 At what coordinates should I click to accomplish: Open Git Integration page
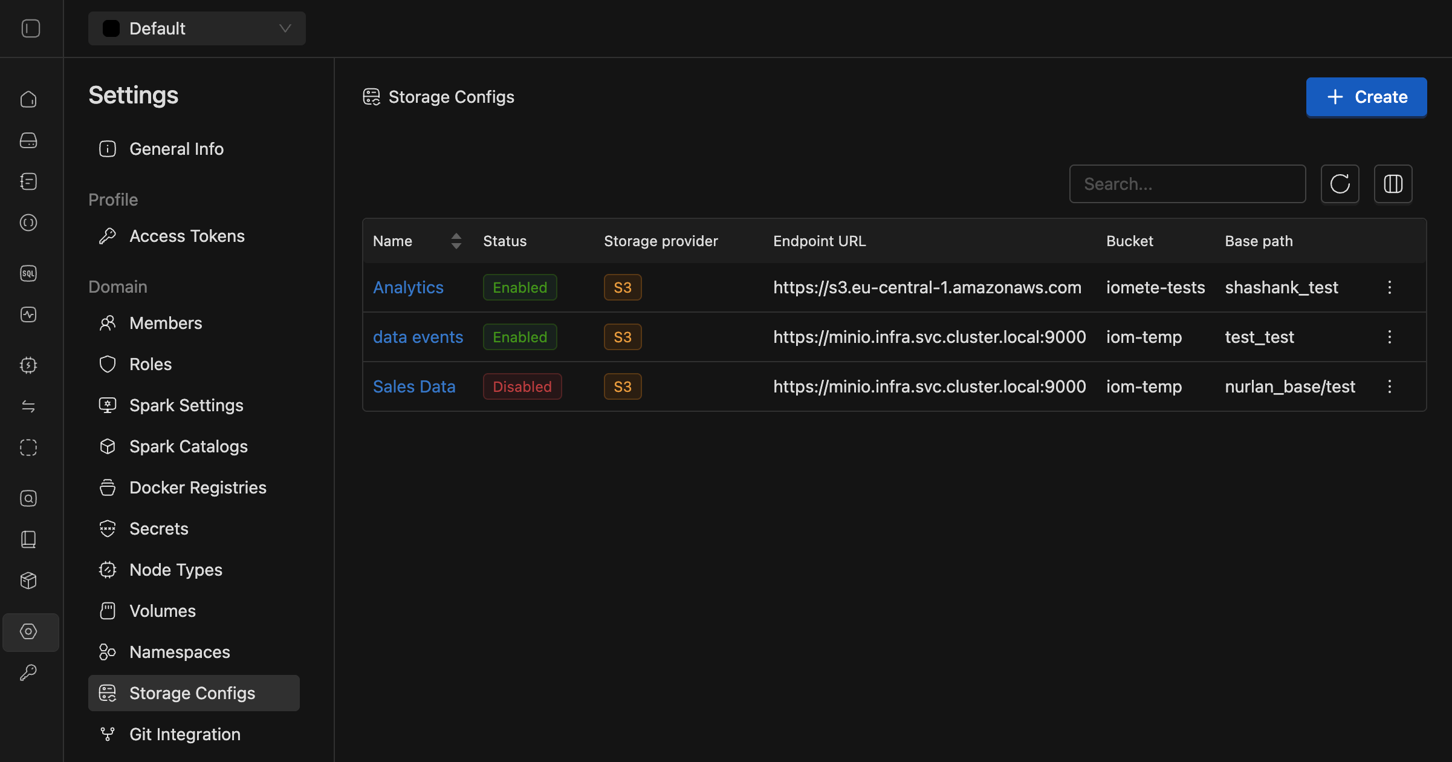[193, 734]
